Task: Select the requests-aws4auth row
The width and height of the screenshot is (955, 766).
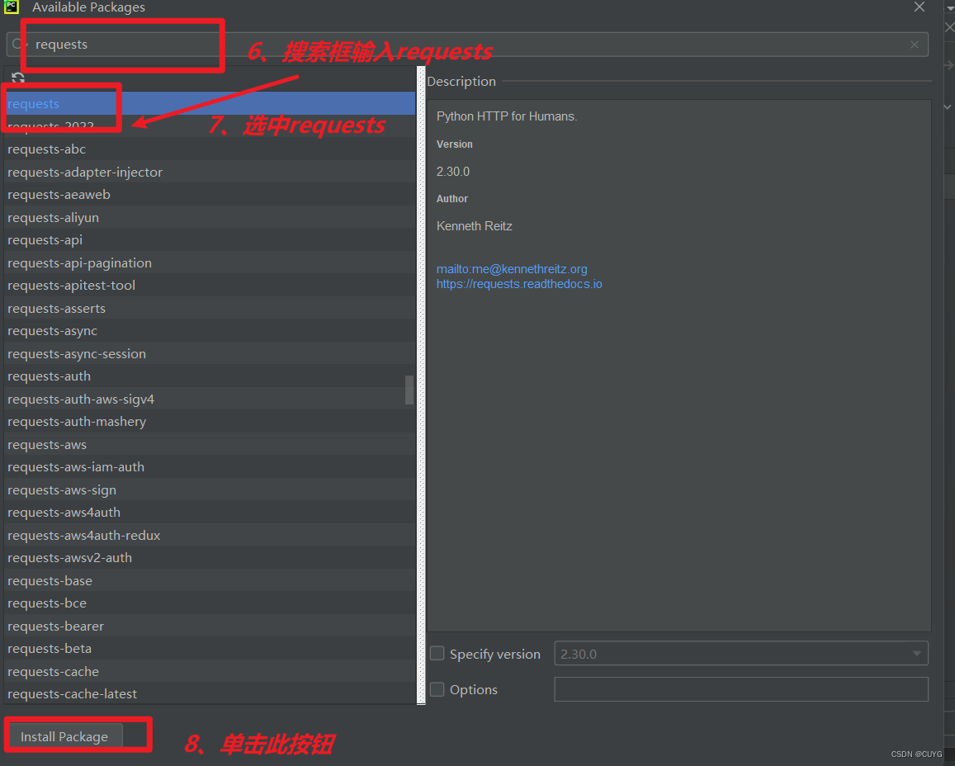Action: pyautogui.click(x=210, y=512)
